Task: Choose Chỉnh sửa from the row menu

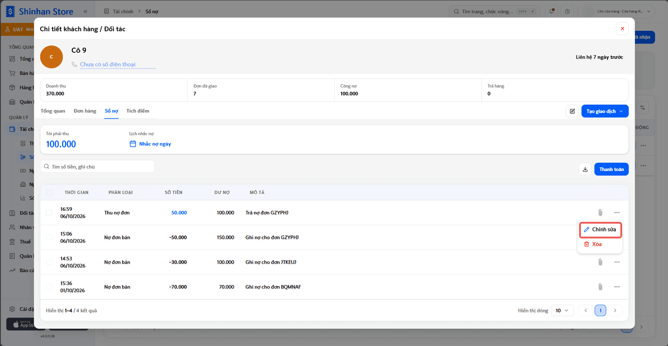Action: click(600, 230)
